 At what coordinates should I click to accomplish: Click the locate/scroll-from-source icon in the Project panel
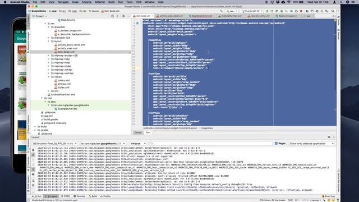[x=112, y=16]
